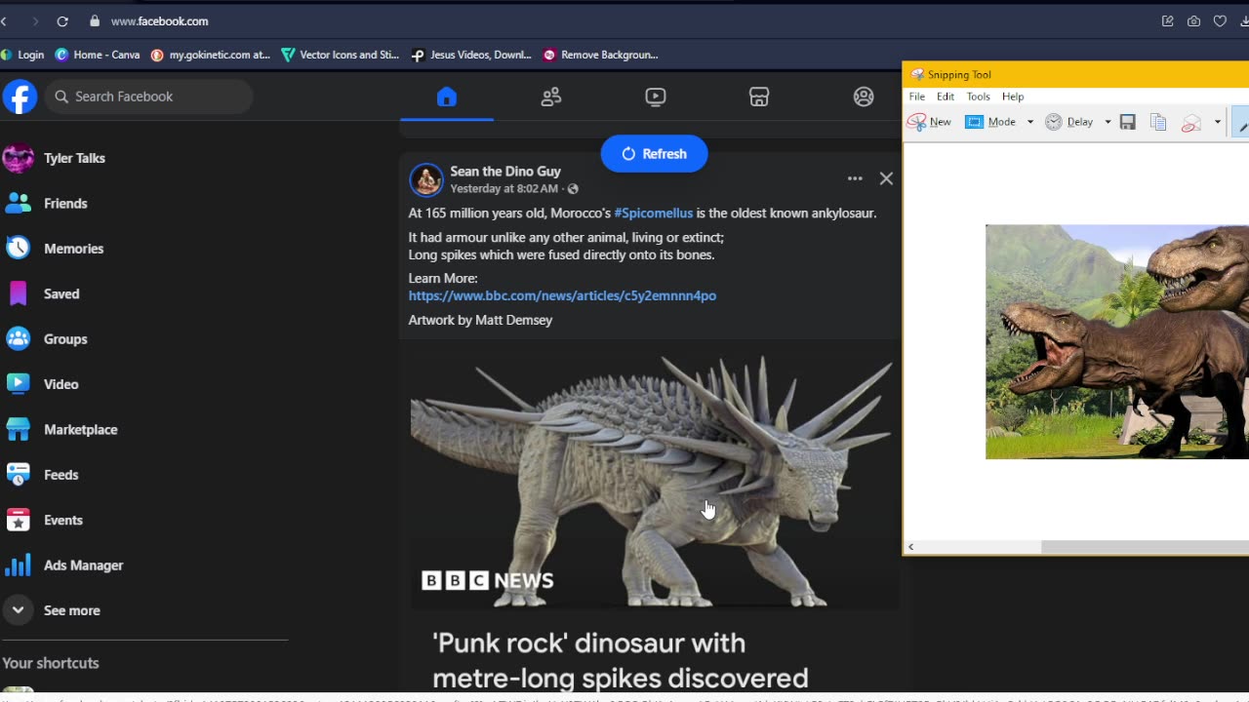
Task: Expand the Mode dropdown arrow
Action: (1029, 122)
